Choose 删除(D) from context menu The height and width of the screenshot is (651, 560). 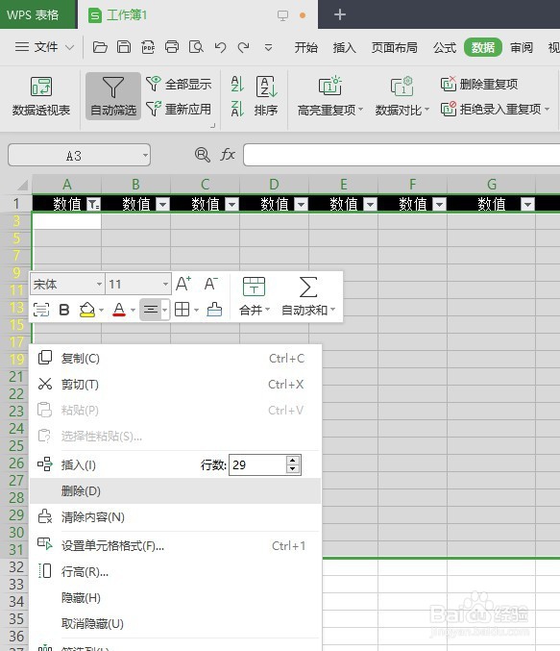pyautogui.click(x=175, y=491)
